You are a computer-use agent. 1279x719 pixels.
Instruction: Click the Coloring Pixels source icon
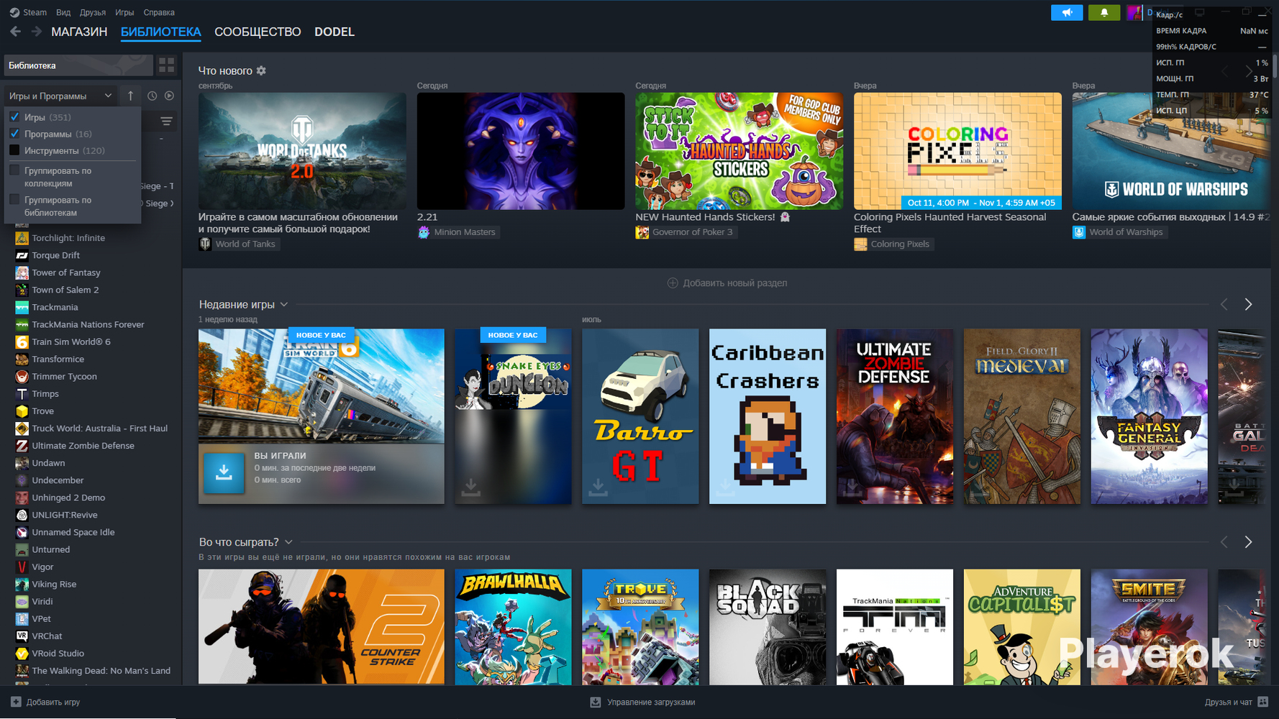point(860,244)
